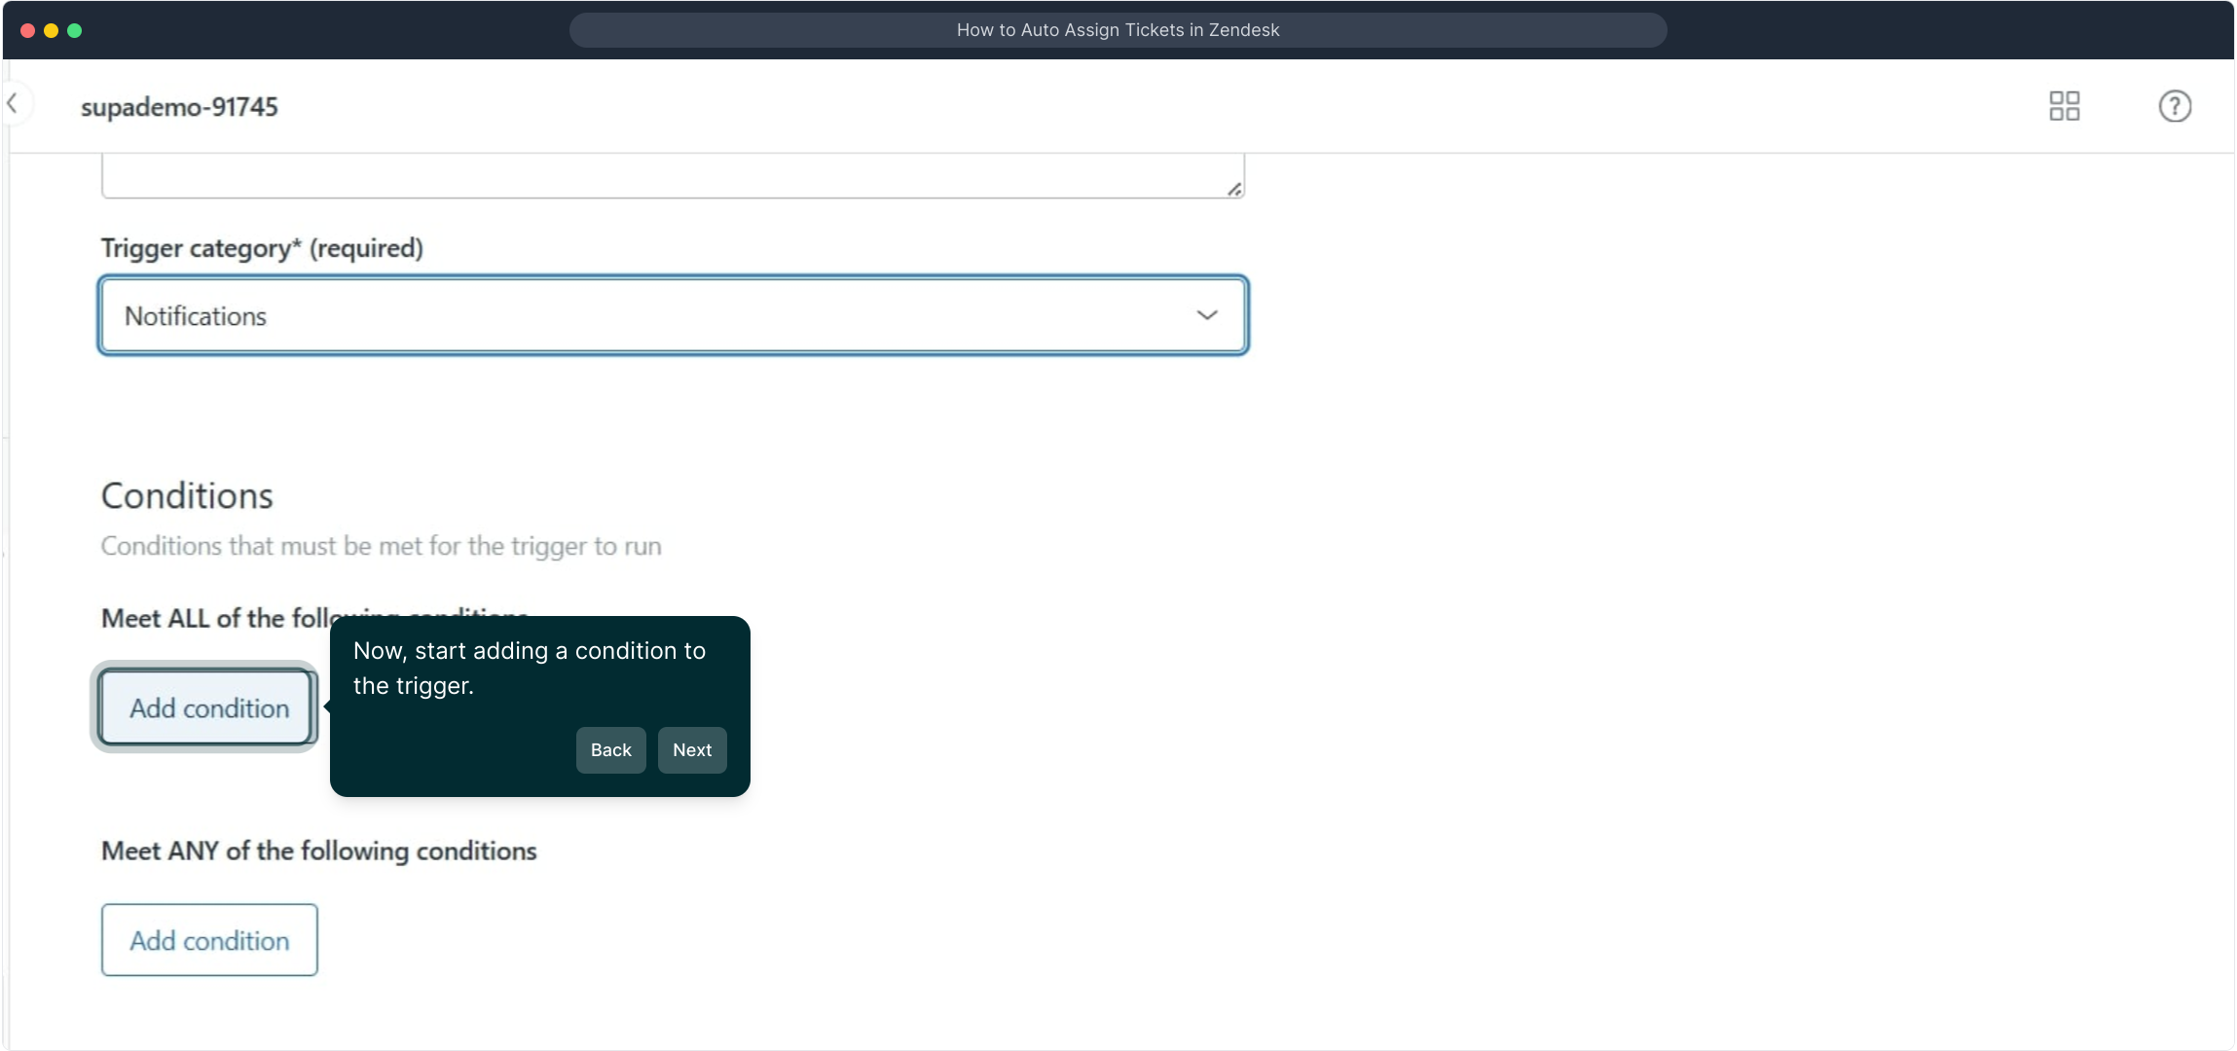This screenshot has width=2237, height=1051.
Task: Click the supademo-91745 account name
Action: tap(179, 107)
